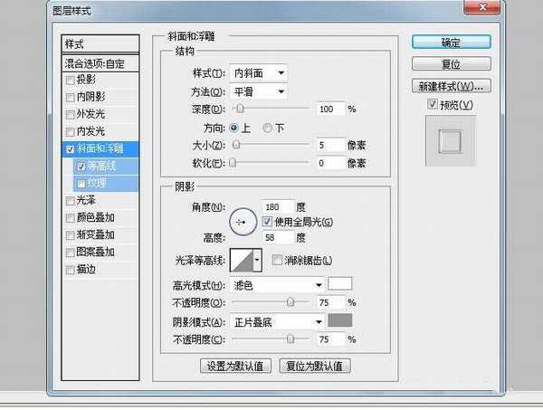This screenshot has height=410, width=543.
Task: Open the 样式(T) dropdown showing 内斜面
Action: point(258,73)
